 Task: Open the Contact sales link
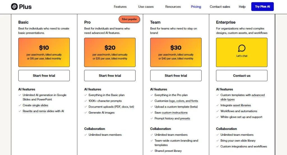[x=220, y=7]
